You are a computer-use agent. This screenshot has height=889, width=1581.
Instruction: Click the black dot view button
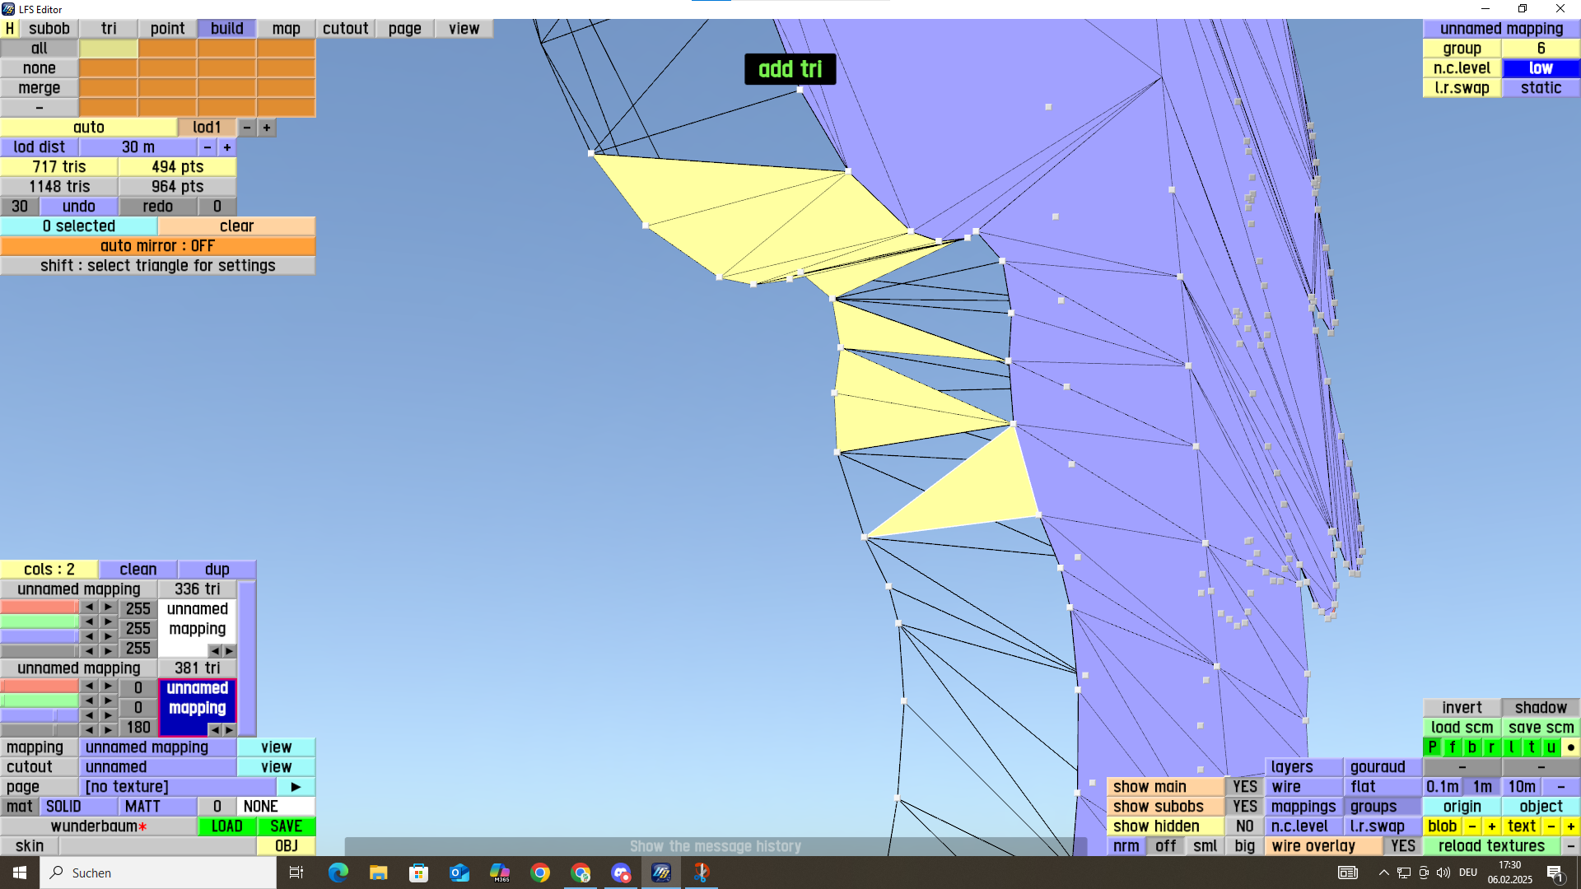[1571, 747]
